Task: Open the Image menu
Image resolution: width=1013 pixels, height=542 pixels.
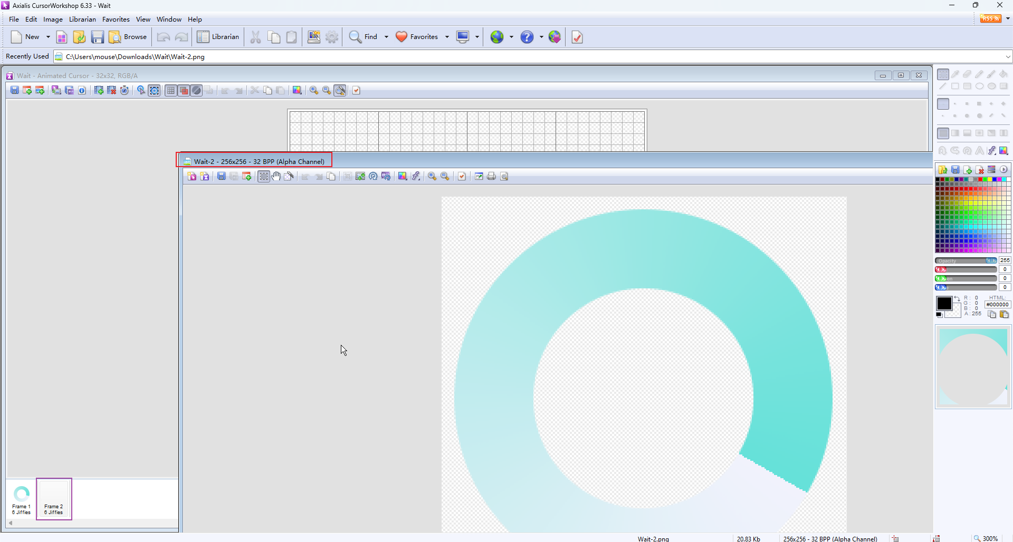Action: (x=53, y=20)
